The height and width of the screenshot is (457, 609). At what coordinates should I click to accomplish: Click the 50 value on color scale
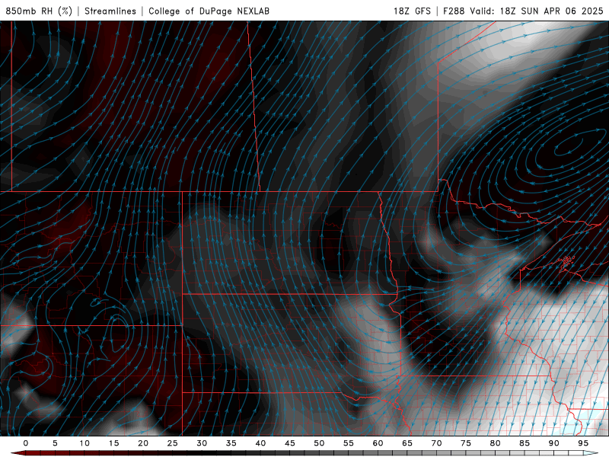point(319,443)
